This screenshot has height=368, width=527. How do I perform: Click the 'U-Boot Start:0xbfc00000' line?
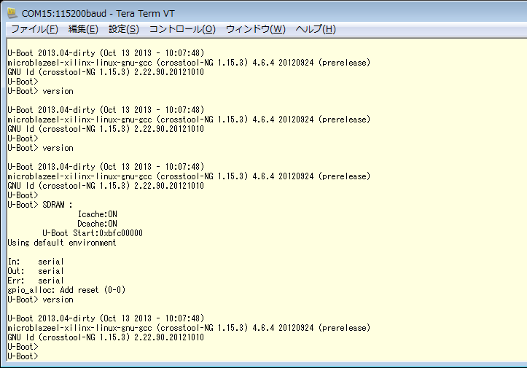coord(92,233)
